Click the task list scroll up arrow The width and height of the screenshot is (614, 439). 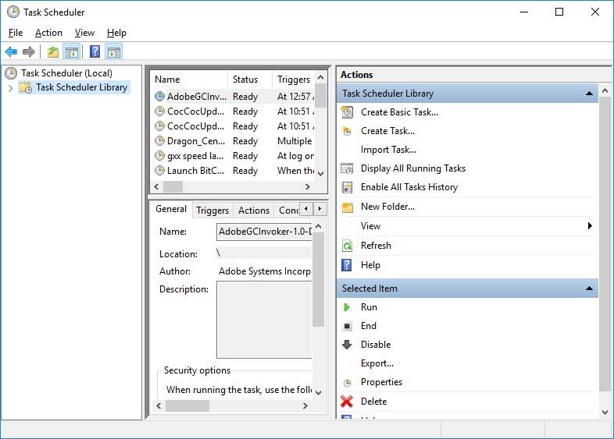(x=321, y=77)
